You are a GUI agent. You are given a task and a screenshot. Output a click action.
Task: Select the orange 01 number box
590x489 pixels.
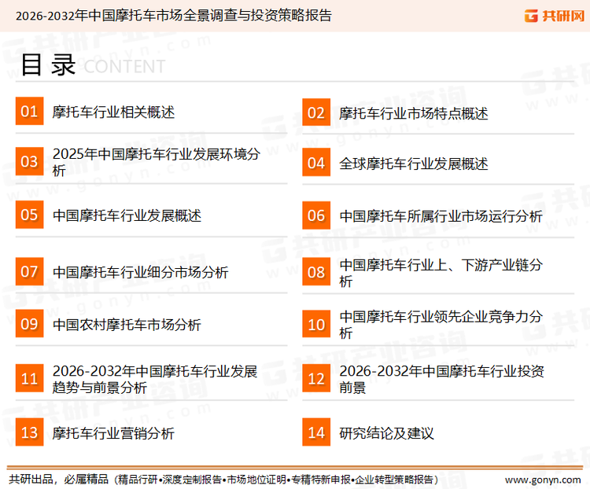29,111
